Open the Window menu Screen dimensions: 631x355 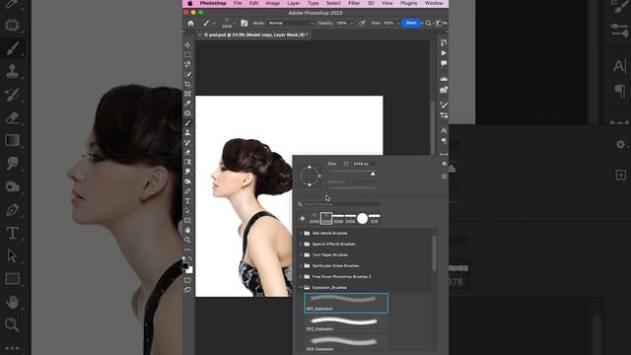coord(434,3)
